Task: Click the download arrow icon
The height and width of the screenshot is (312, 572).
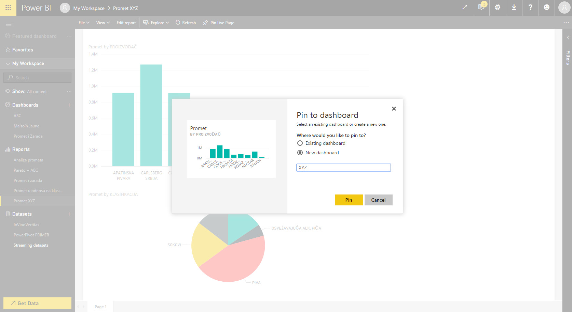Action: coord(514,7)
